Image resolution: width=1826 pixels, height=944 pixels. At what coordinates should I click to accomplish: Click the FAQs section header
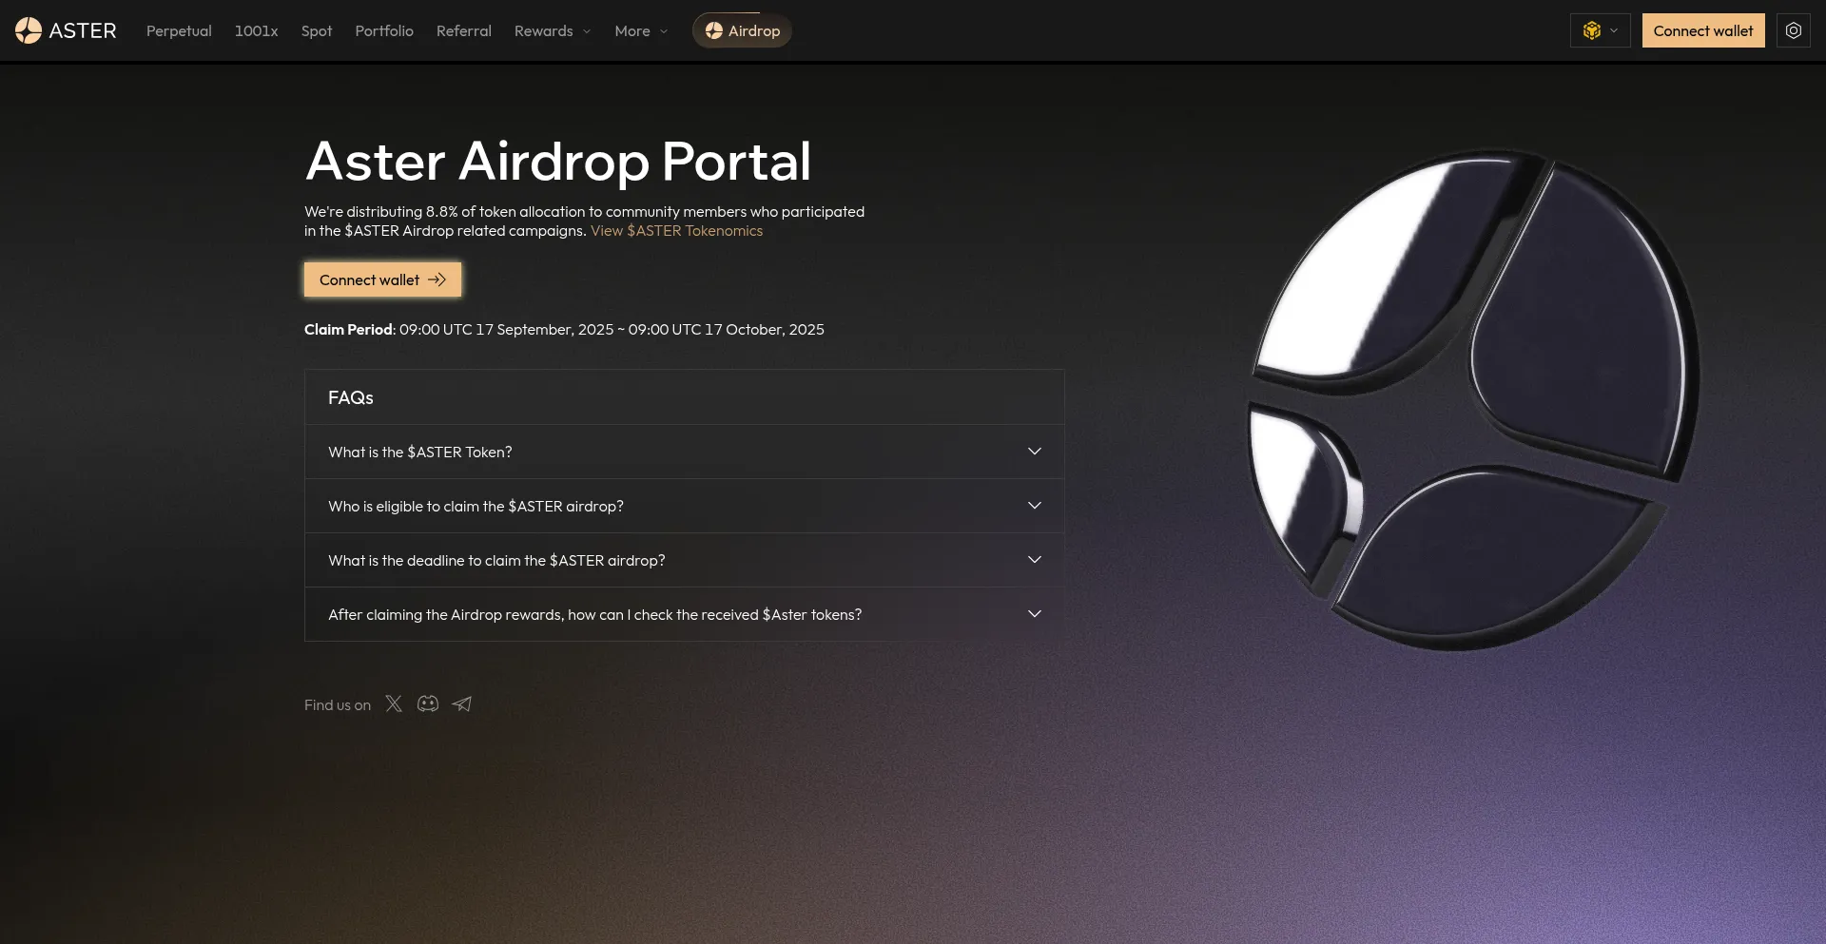pos(351,397)
